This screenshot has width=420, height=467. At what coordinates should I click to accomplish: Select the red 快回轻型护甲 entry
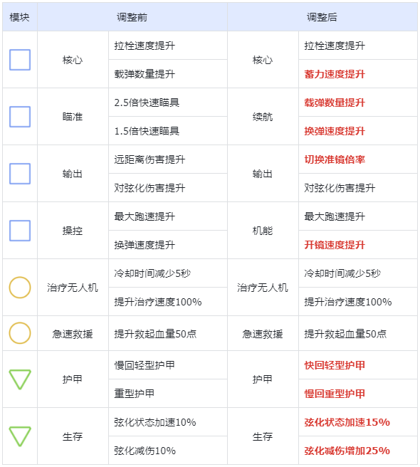[x=335, y=365]
